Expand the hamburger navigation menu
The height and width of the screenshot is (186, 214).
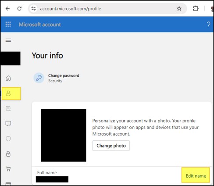(x=8, y=40)
